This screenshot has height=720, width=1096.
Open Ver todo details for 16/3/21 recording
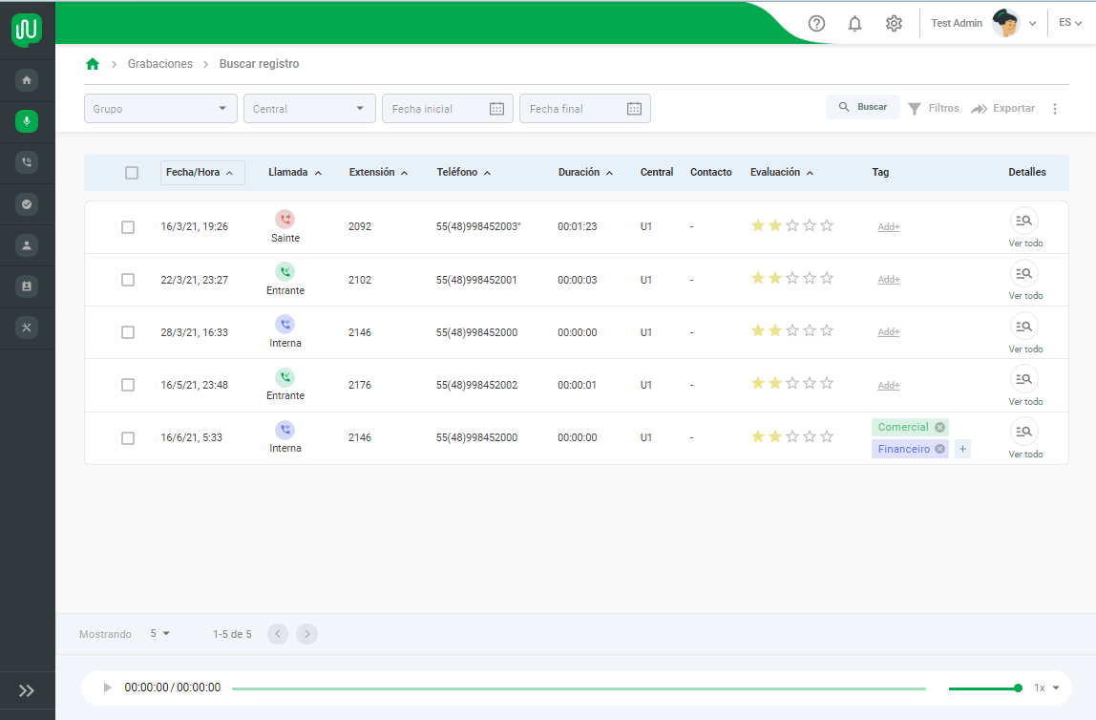[1024, 228]
